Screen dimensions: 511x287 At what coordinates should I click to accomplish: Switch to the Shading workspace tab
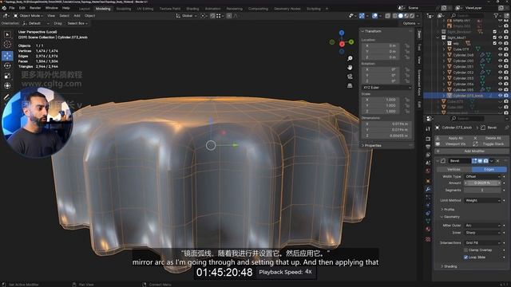(x=192, y=9)
